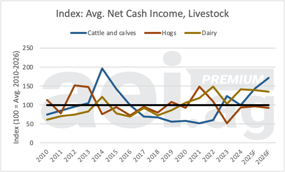The height and width of the screenshot is (172, 285).
Task: Select the 0 value on the vertical axis
Action: [37, 143]
